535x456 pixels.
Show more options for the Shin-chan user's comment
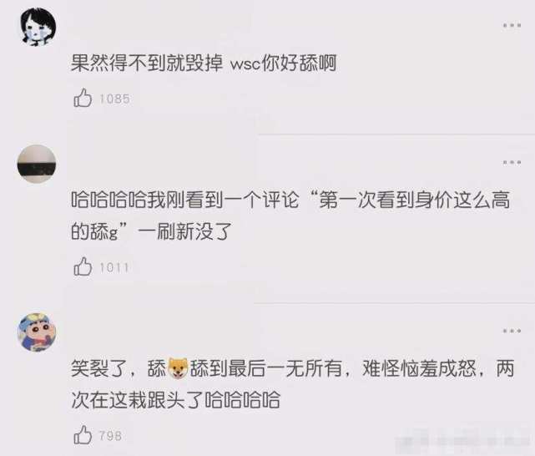coord(512,331)
